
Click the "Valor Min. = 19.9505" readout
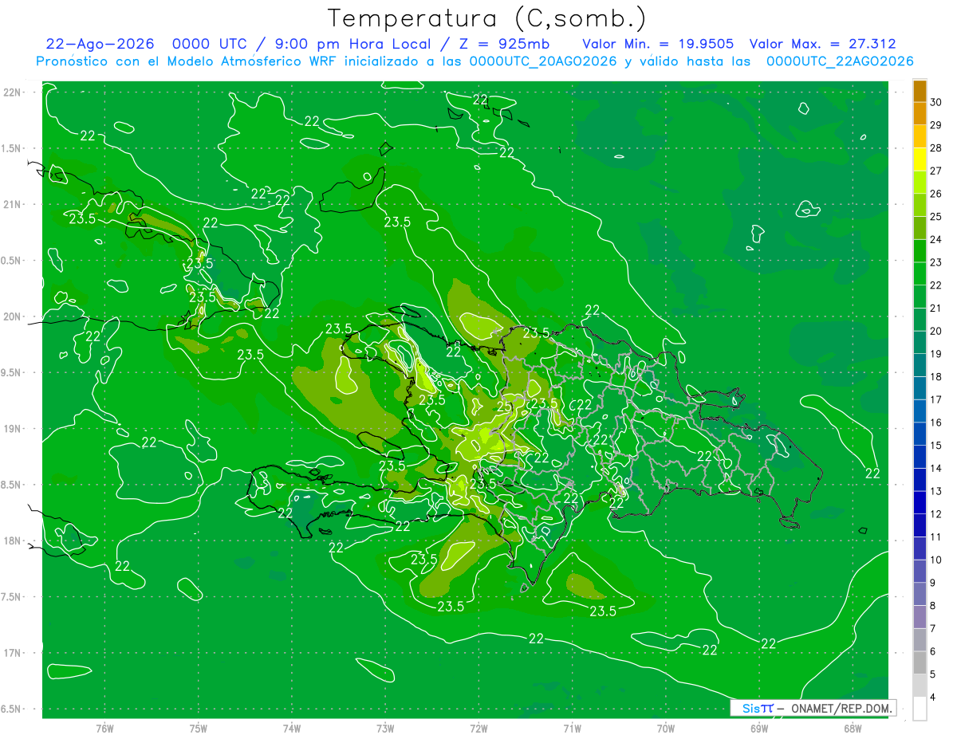(x=658, y=45)
